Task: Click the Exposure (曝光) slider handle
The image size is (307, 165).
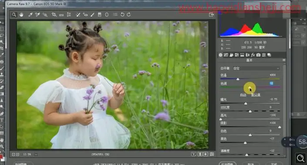Action: click(x=246, y=103)
